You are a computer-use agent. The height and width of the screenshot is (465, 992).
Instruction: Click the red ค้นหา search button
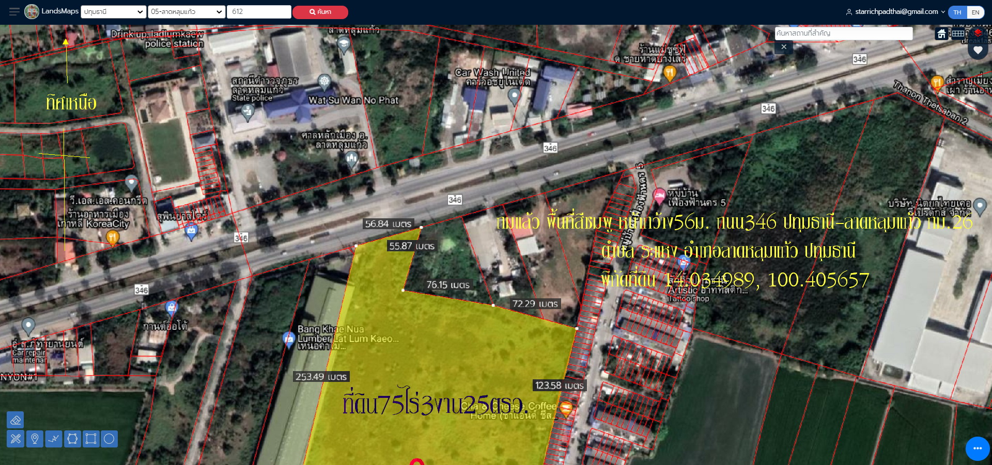click(320, 12)
